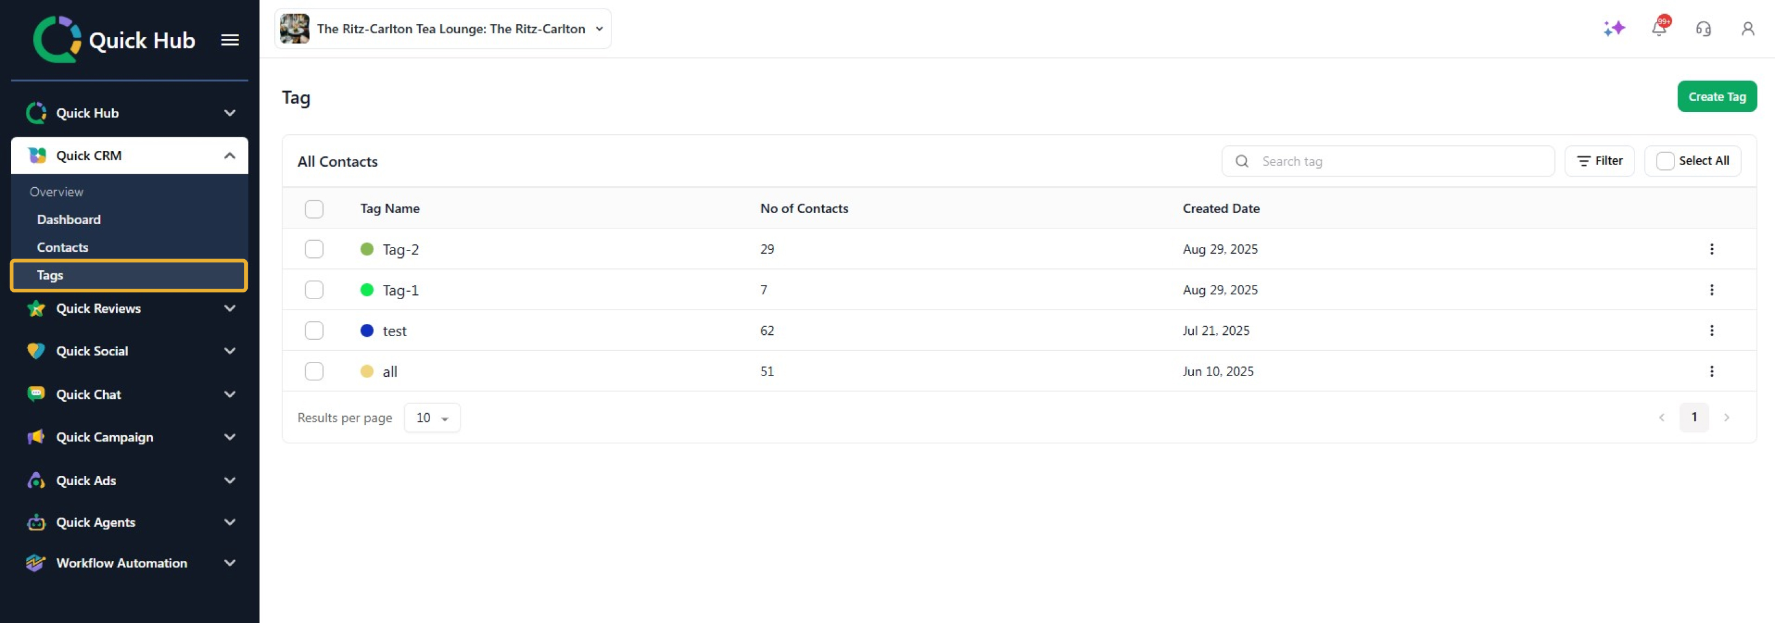The image size is (1775, 623).
Task: Open the Ritz-Carlton location dropdown
Action: click(x=443, y=29)
